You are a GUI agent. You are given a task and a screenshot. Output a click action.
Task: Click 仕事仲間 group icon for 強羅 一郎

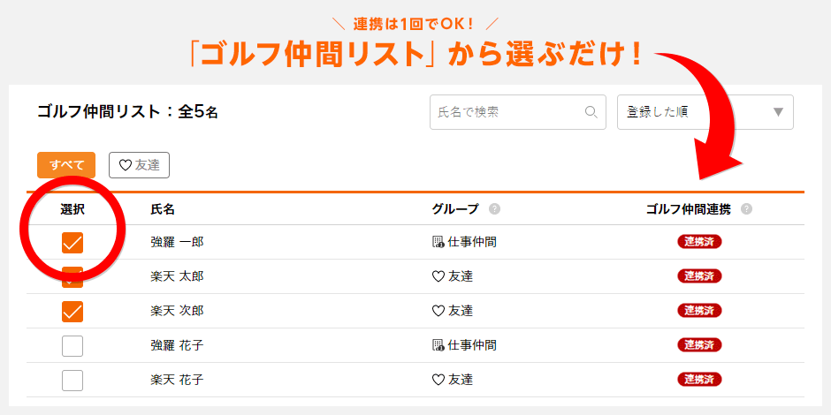(438, 243)
